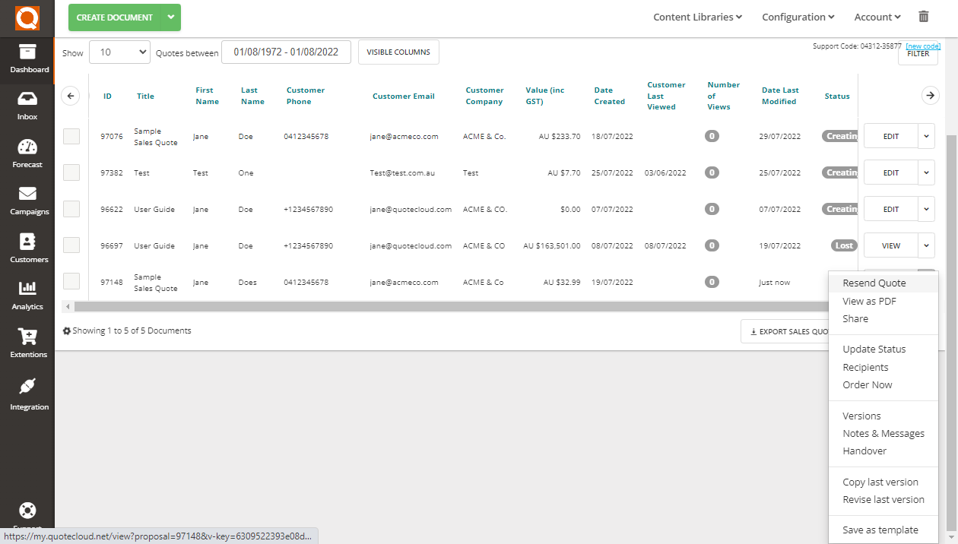Click the trash icon in the top bar

[x=924, y=15]
